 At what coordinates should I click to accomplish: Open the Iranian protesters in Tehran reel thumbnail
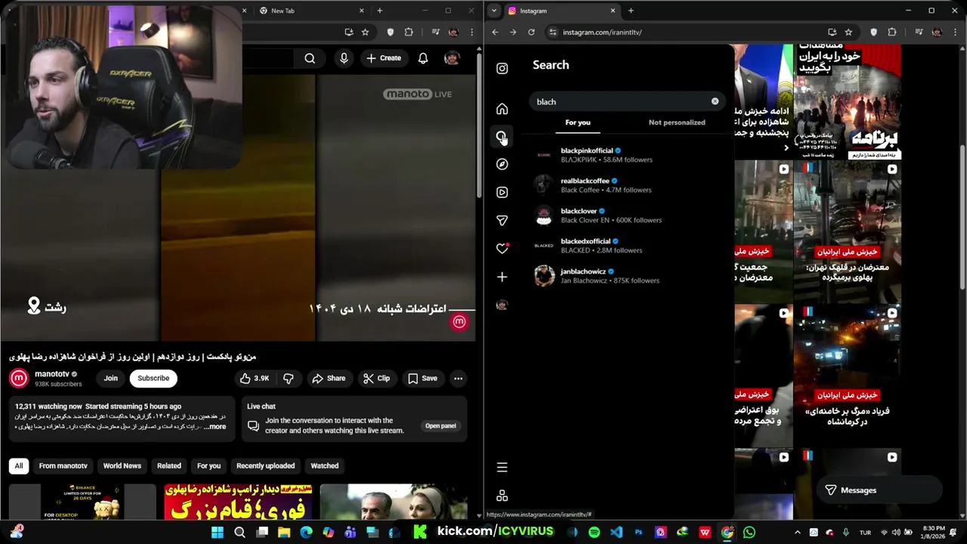[847, 231]
